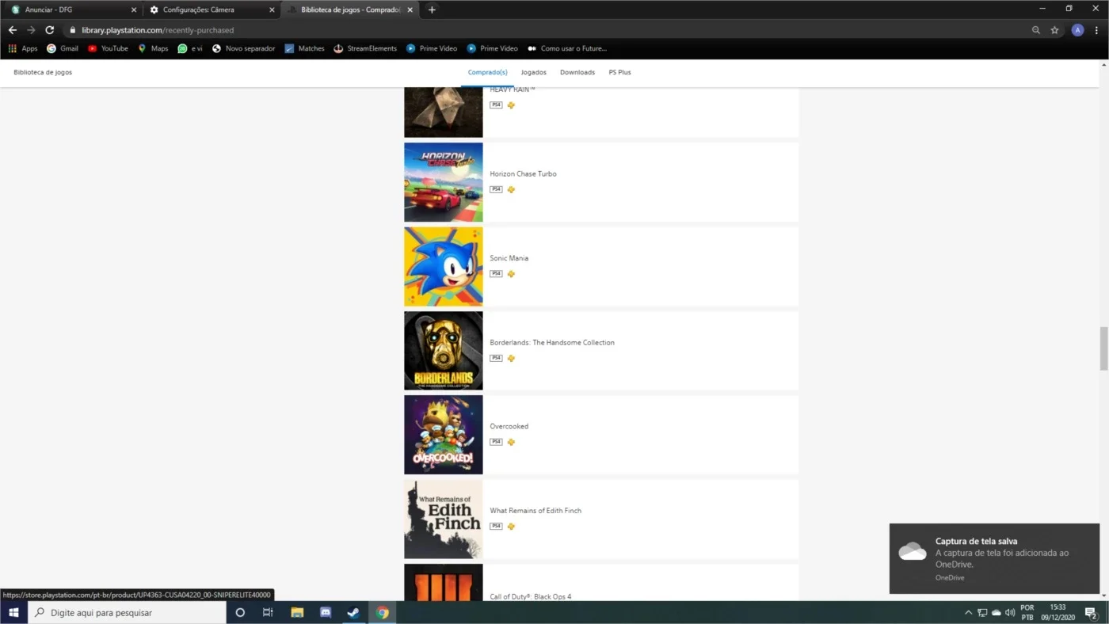Image resolution: width=1109 pixels, height=624 pixels.
Task: Open the Apps bookmark shortcut
Action: tap(23, 48)
